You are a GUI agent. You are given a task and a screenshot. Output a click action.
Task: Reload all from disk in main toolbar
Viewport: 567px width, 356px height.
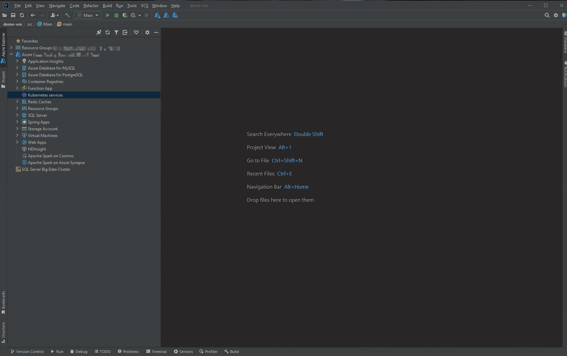(x=22, y=15)
